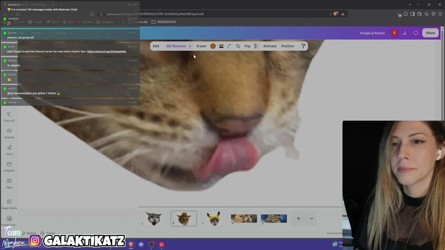Open the Comments speech bubble icon
445x250 pixels.
point(416,33)
